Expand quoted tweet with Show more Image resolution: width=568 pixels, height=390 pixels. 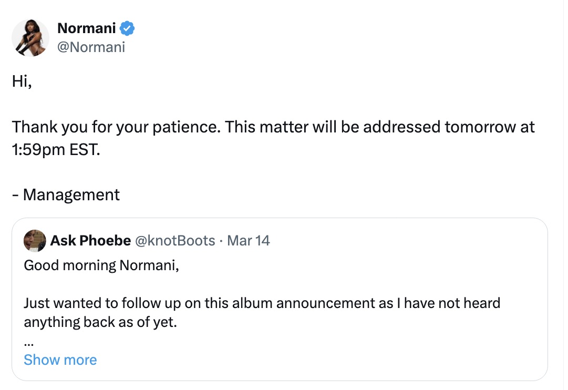point(60,360)
